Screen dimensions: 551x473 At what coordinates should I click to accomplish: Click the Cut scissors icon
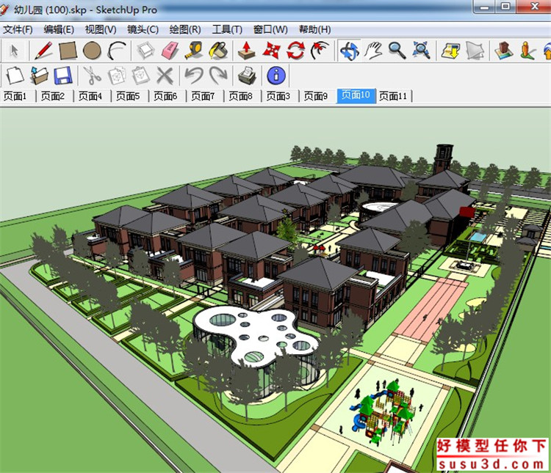point(92,76)
